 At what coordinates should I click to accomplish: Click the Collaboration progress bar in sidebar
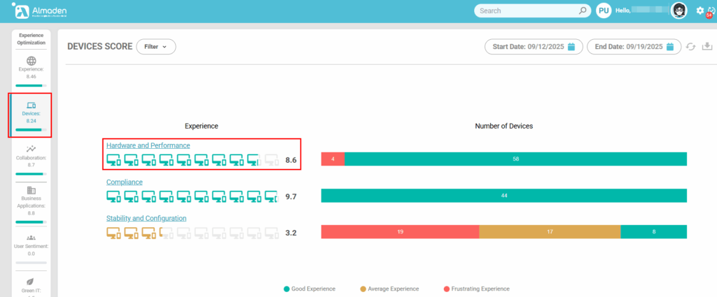click(x=31, y=174)
